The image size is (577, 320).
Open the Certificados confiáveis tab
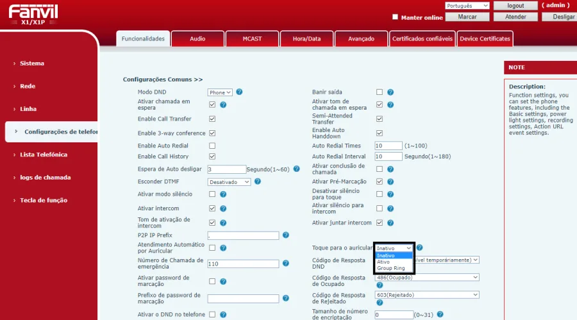422,38
